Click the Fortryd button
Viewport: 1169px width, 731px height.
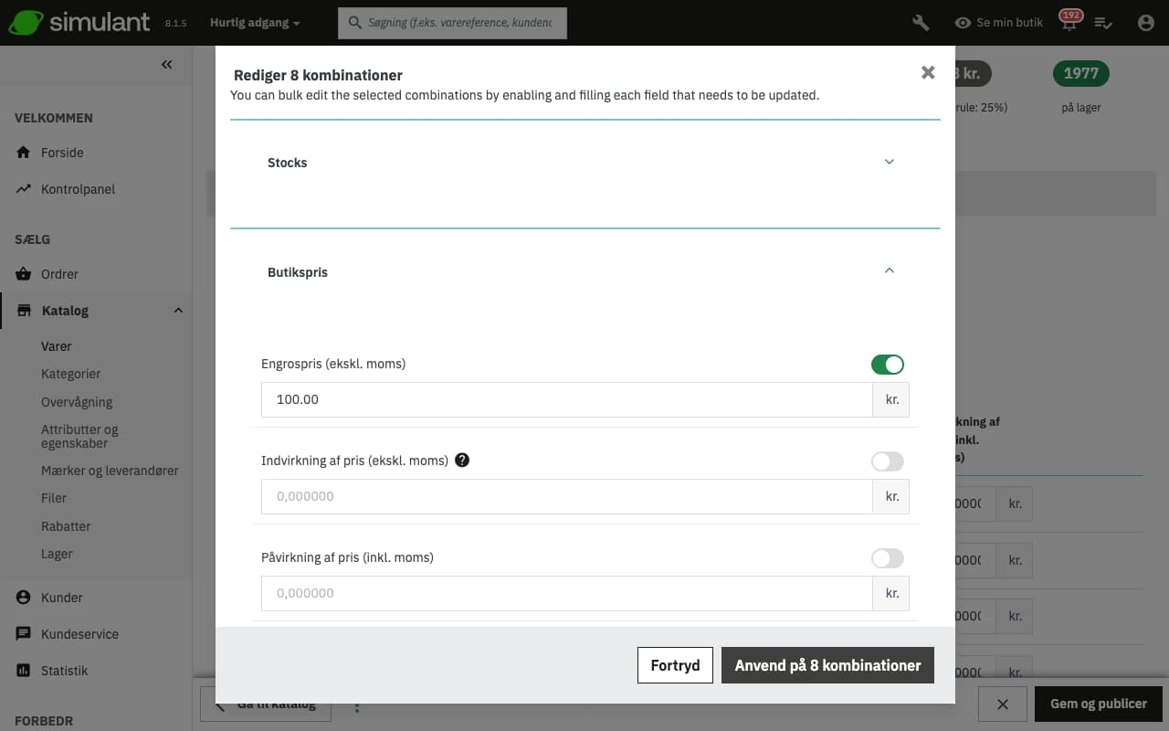675,665
